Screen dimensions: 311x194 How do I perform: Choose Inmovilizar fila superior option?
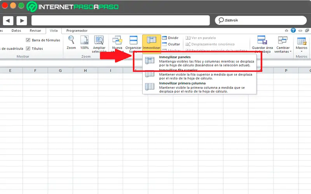point(199,74)
